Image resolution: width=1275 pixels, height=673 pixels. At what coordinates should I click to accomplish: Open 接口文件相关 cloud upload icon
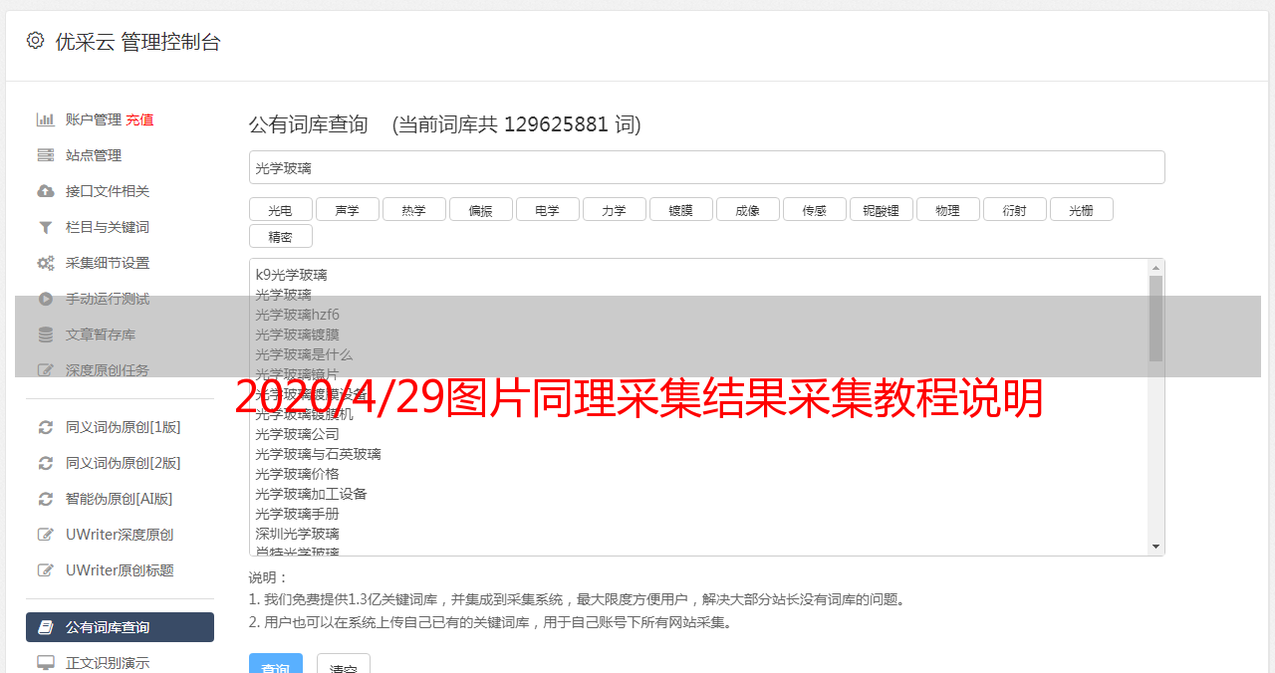46,191
